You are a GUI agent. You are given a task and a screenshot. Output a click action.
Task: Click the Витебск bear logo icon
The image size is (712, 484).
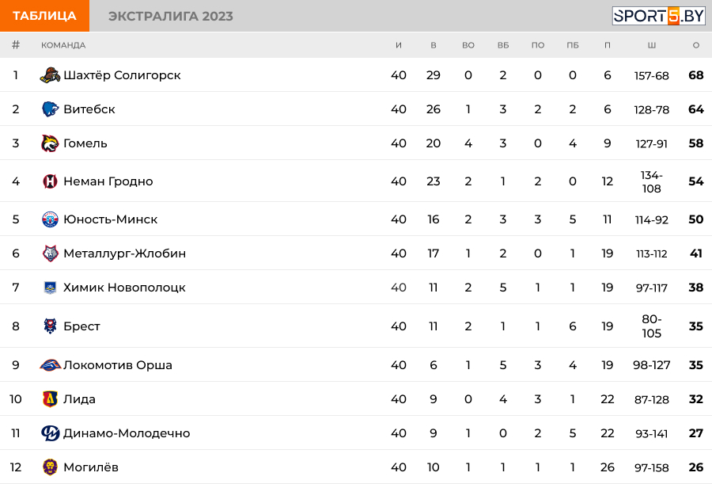(x=50, y=109)
